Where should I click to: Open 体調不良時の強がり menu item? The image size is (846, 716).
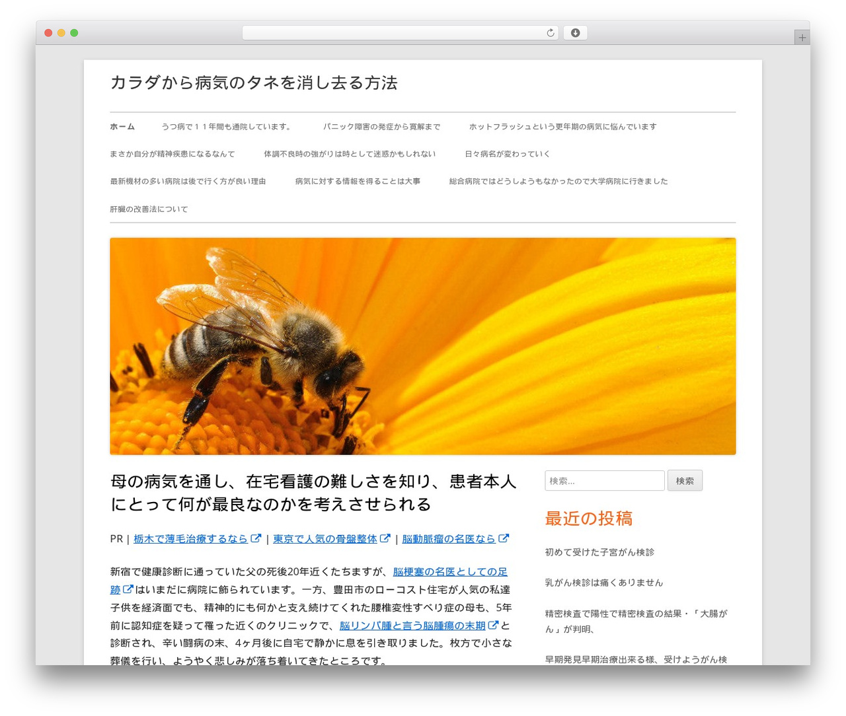(x=350, y=154)
